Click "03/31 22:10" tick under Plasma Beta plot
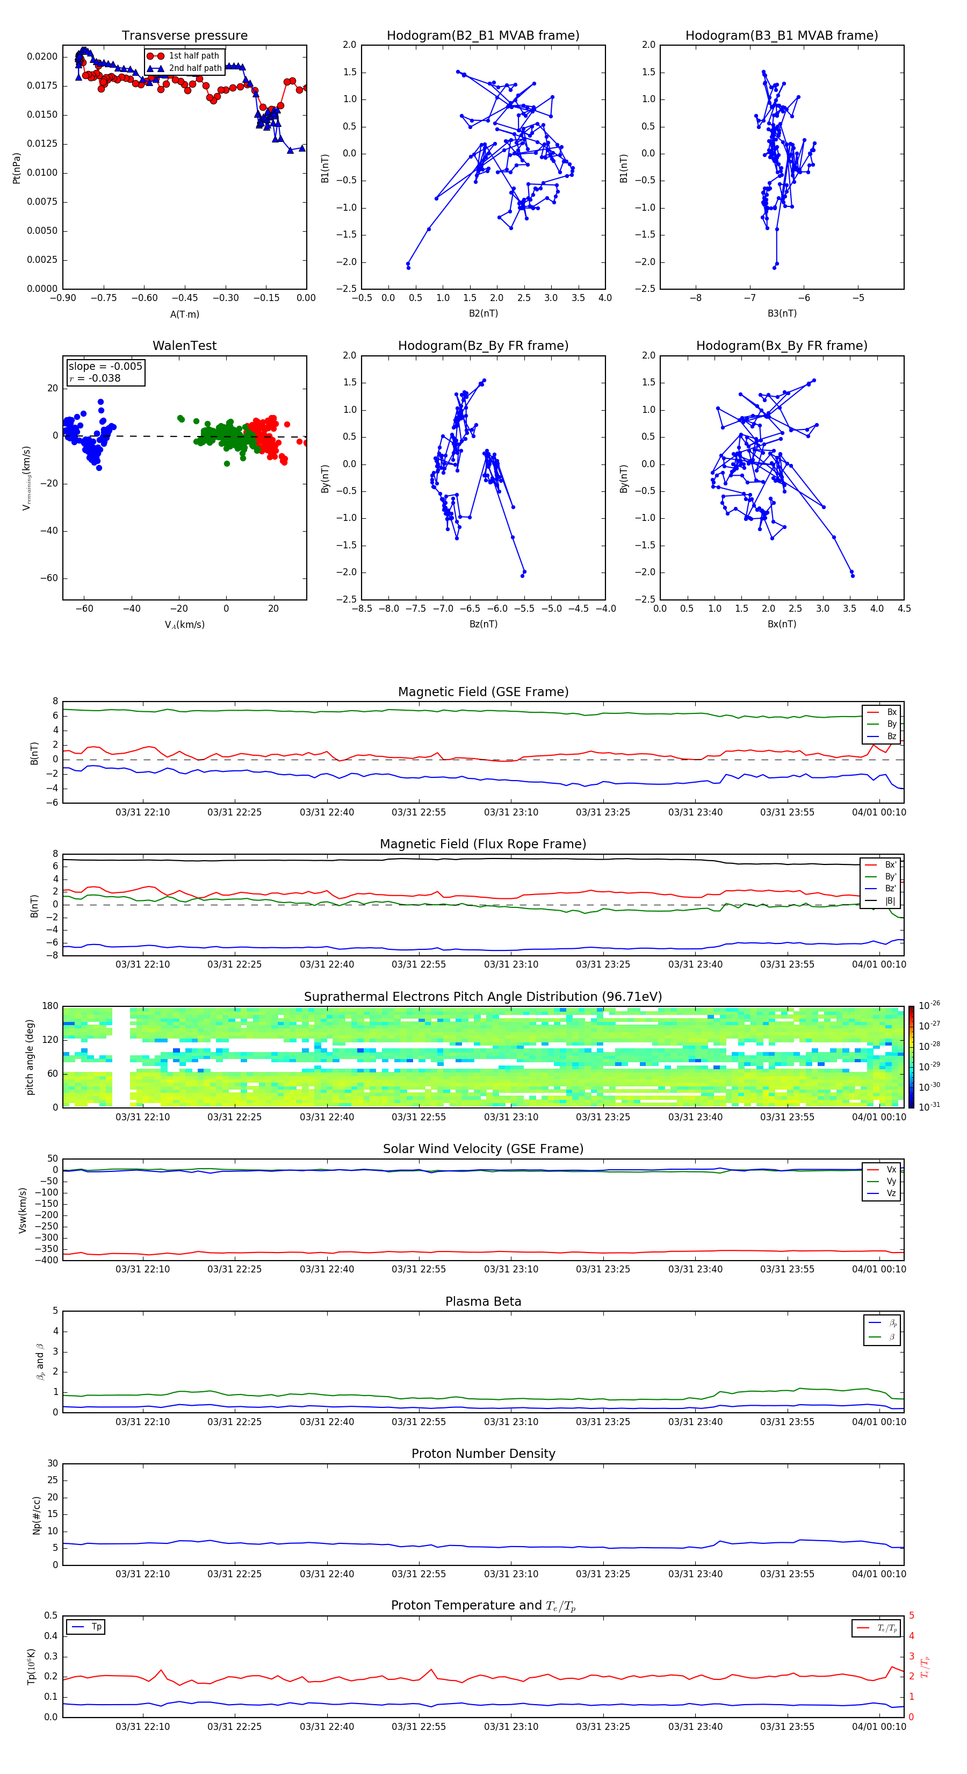This screenshot has width=967, height=1774. coord(142,1421)
